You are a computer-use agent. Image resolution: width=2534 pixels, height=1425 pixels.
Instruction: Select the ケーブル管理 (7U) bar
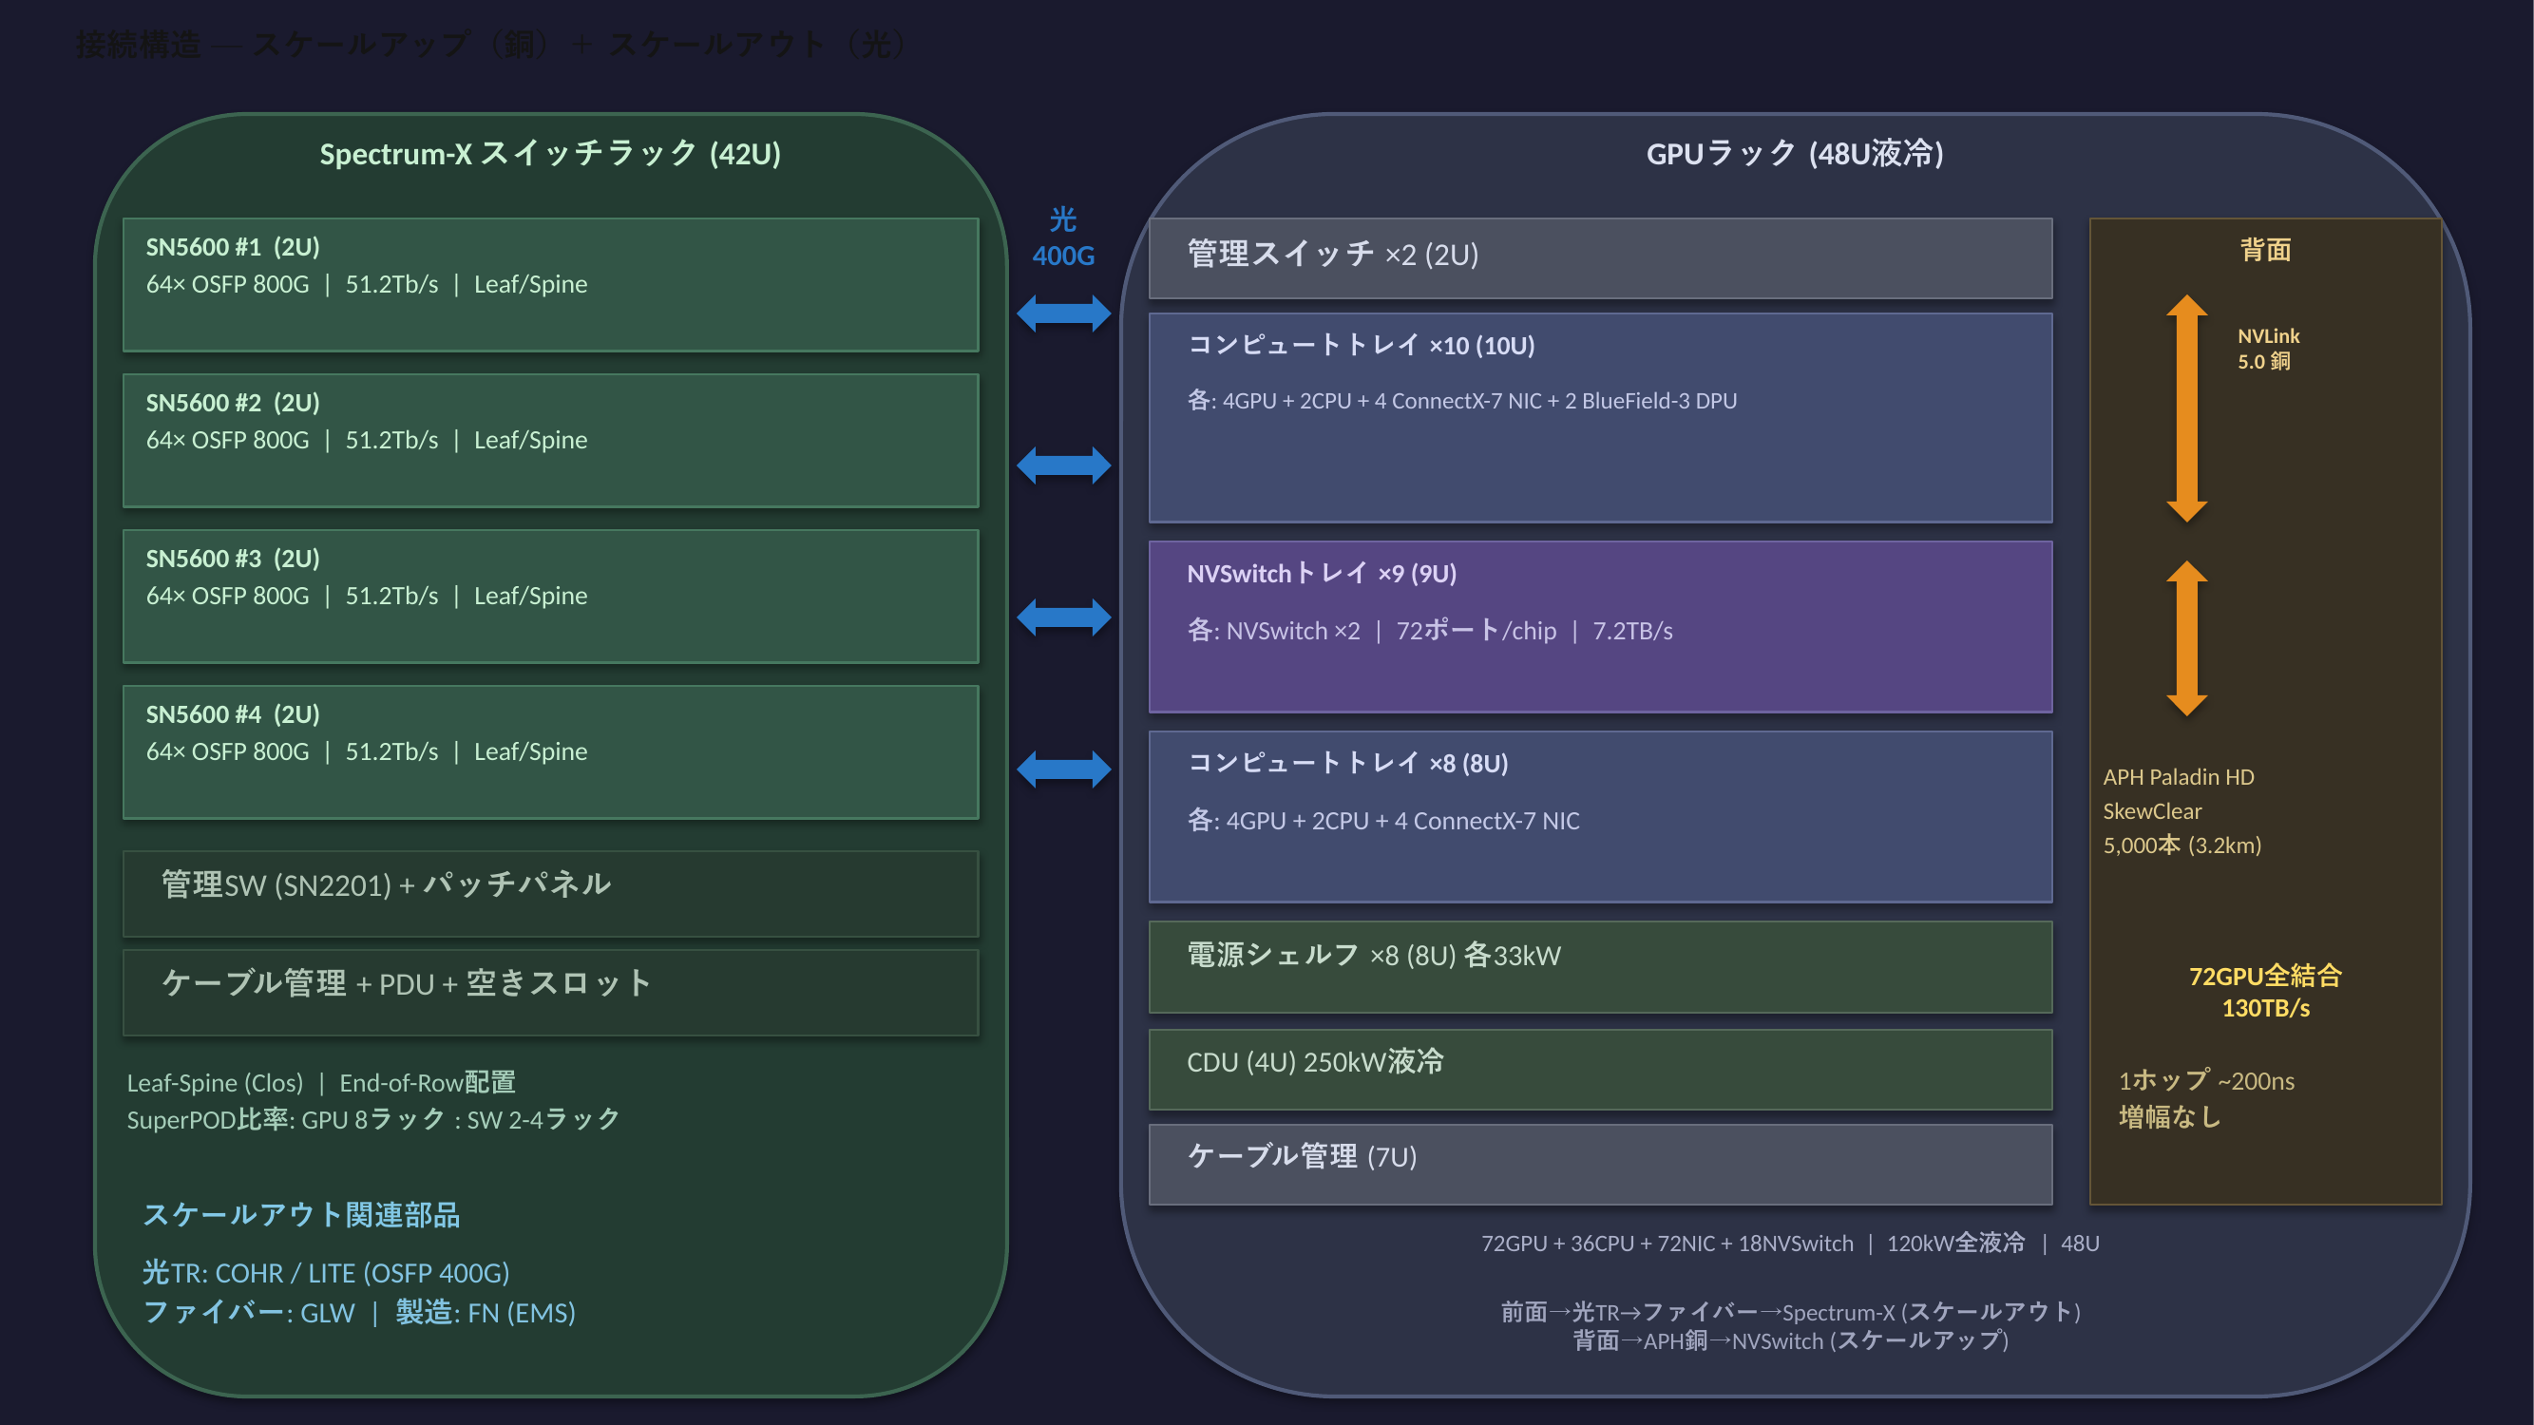point(1599,1164)
